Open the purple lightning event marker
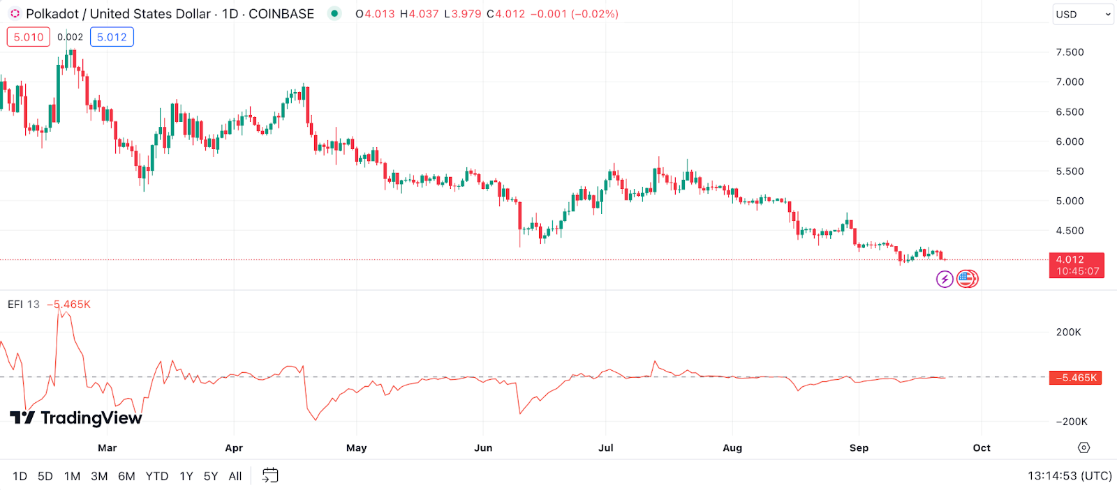 point(945,280)
